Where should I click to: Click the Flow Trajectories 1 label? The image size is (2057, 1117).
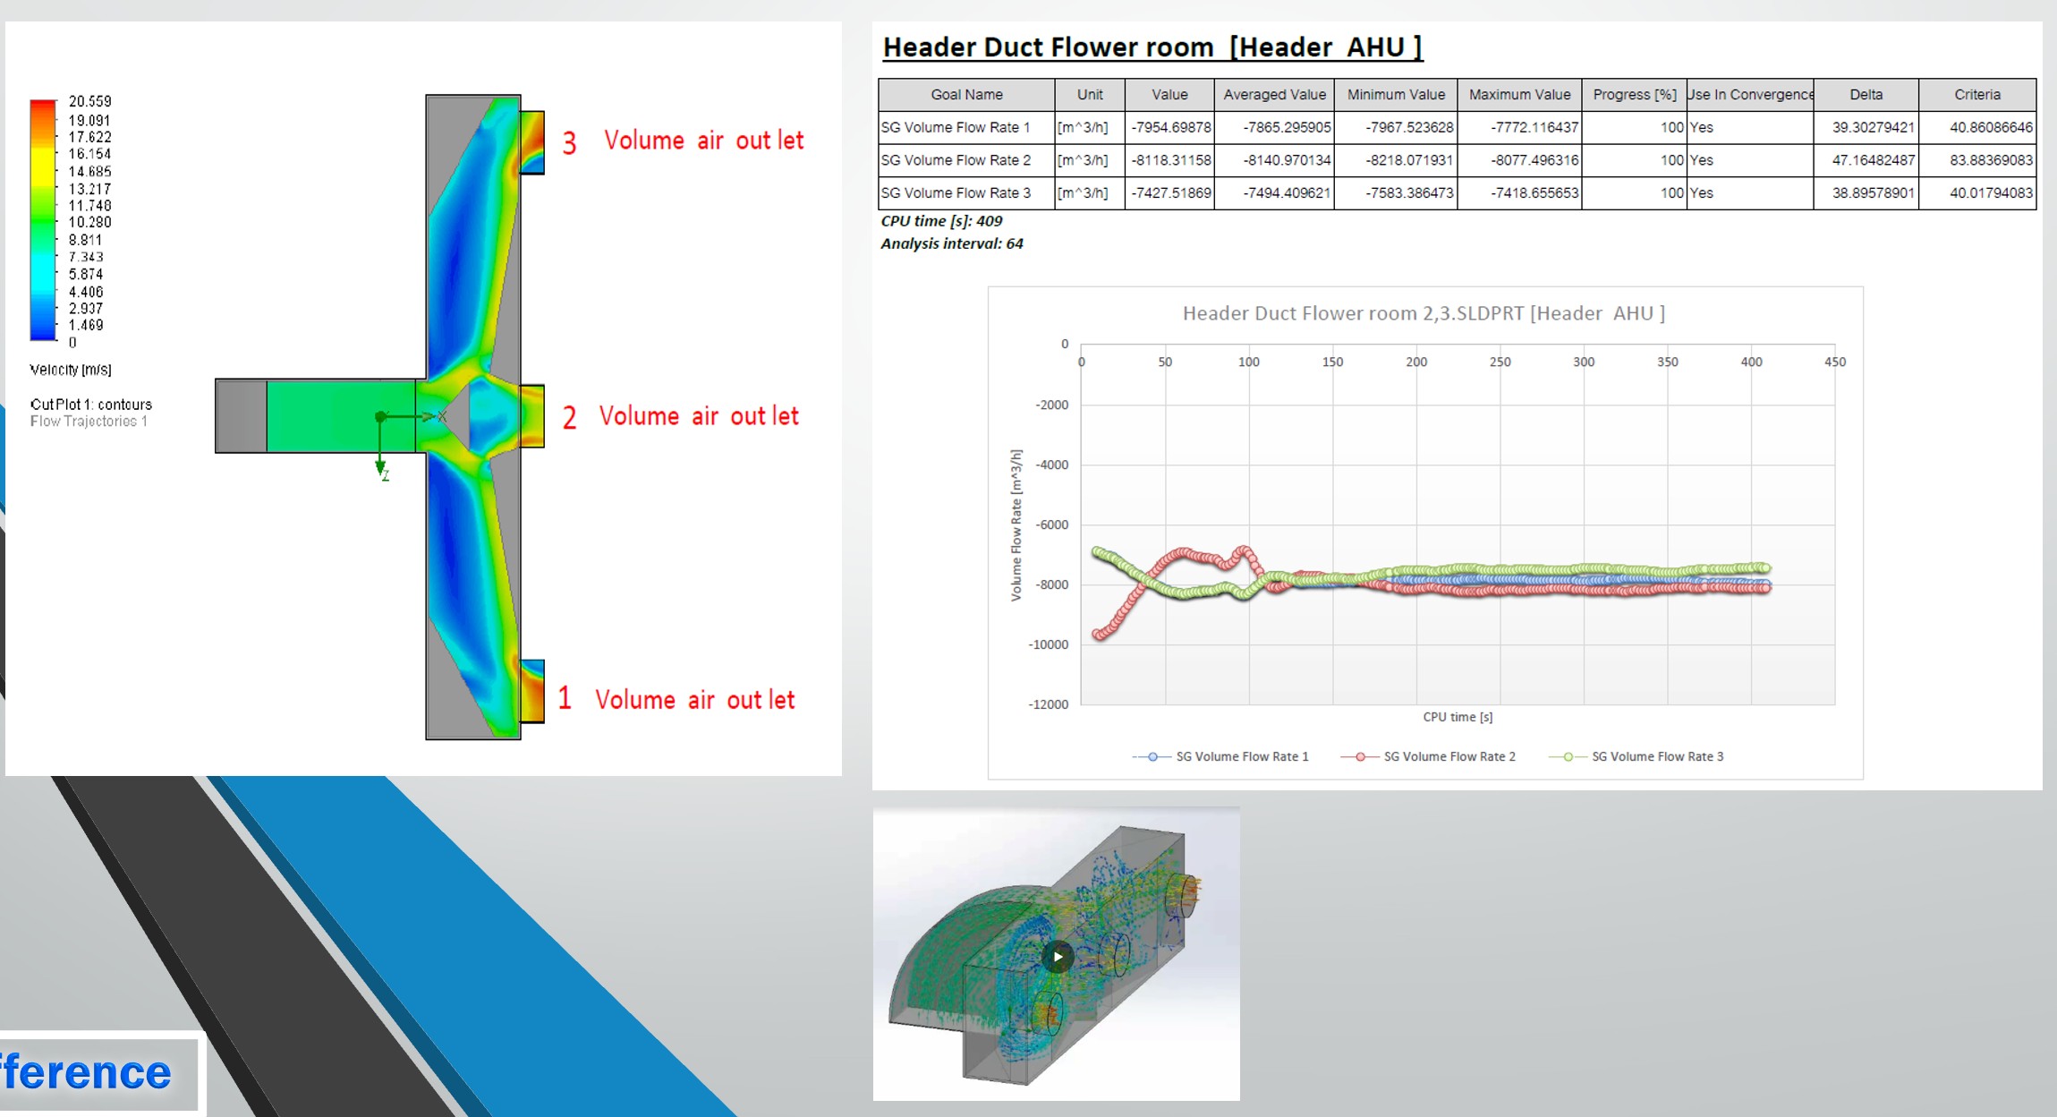click(89, 422)
